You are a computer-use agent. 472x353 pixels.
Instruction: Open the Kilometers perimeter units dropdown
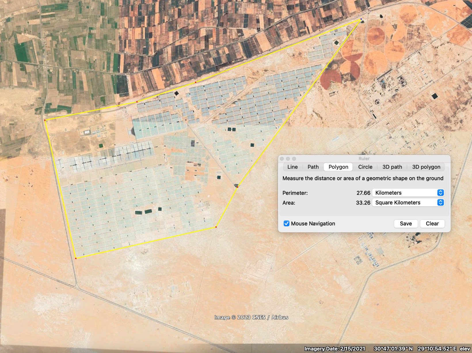[x=408, y=193]
